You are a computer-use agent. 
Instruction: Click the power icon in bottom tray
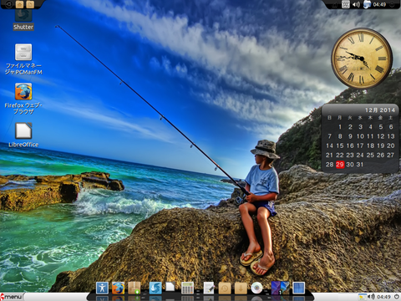tap(397, 297)
